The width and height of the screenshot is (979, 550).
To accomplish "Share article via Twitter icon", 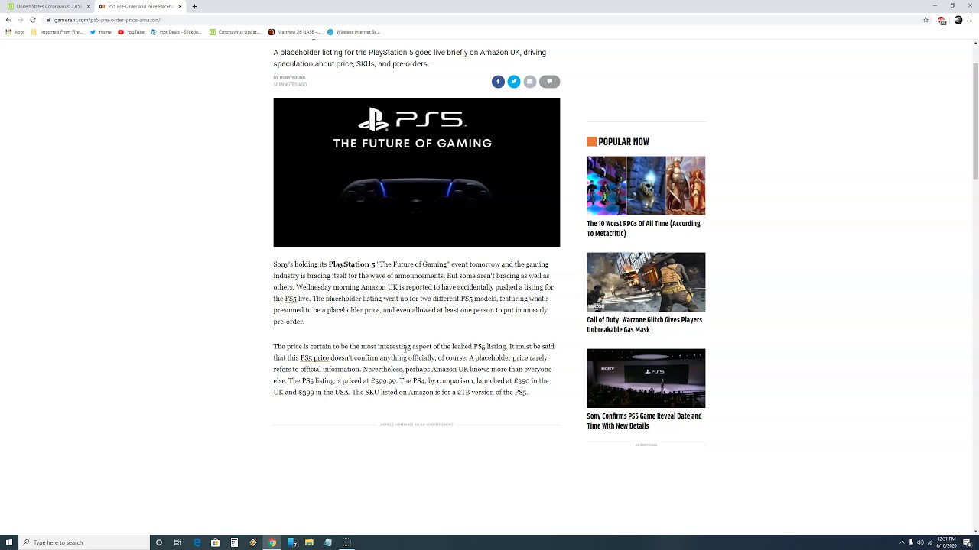I will pos(514,82).
